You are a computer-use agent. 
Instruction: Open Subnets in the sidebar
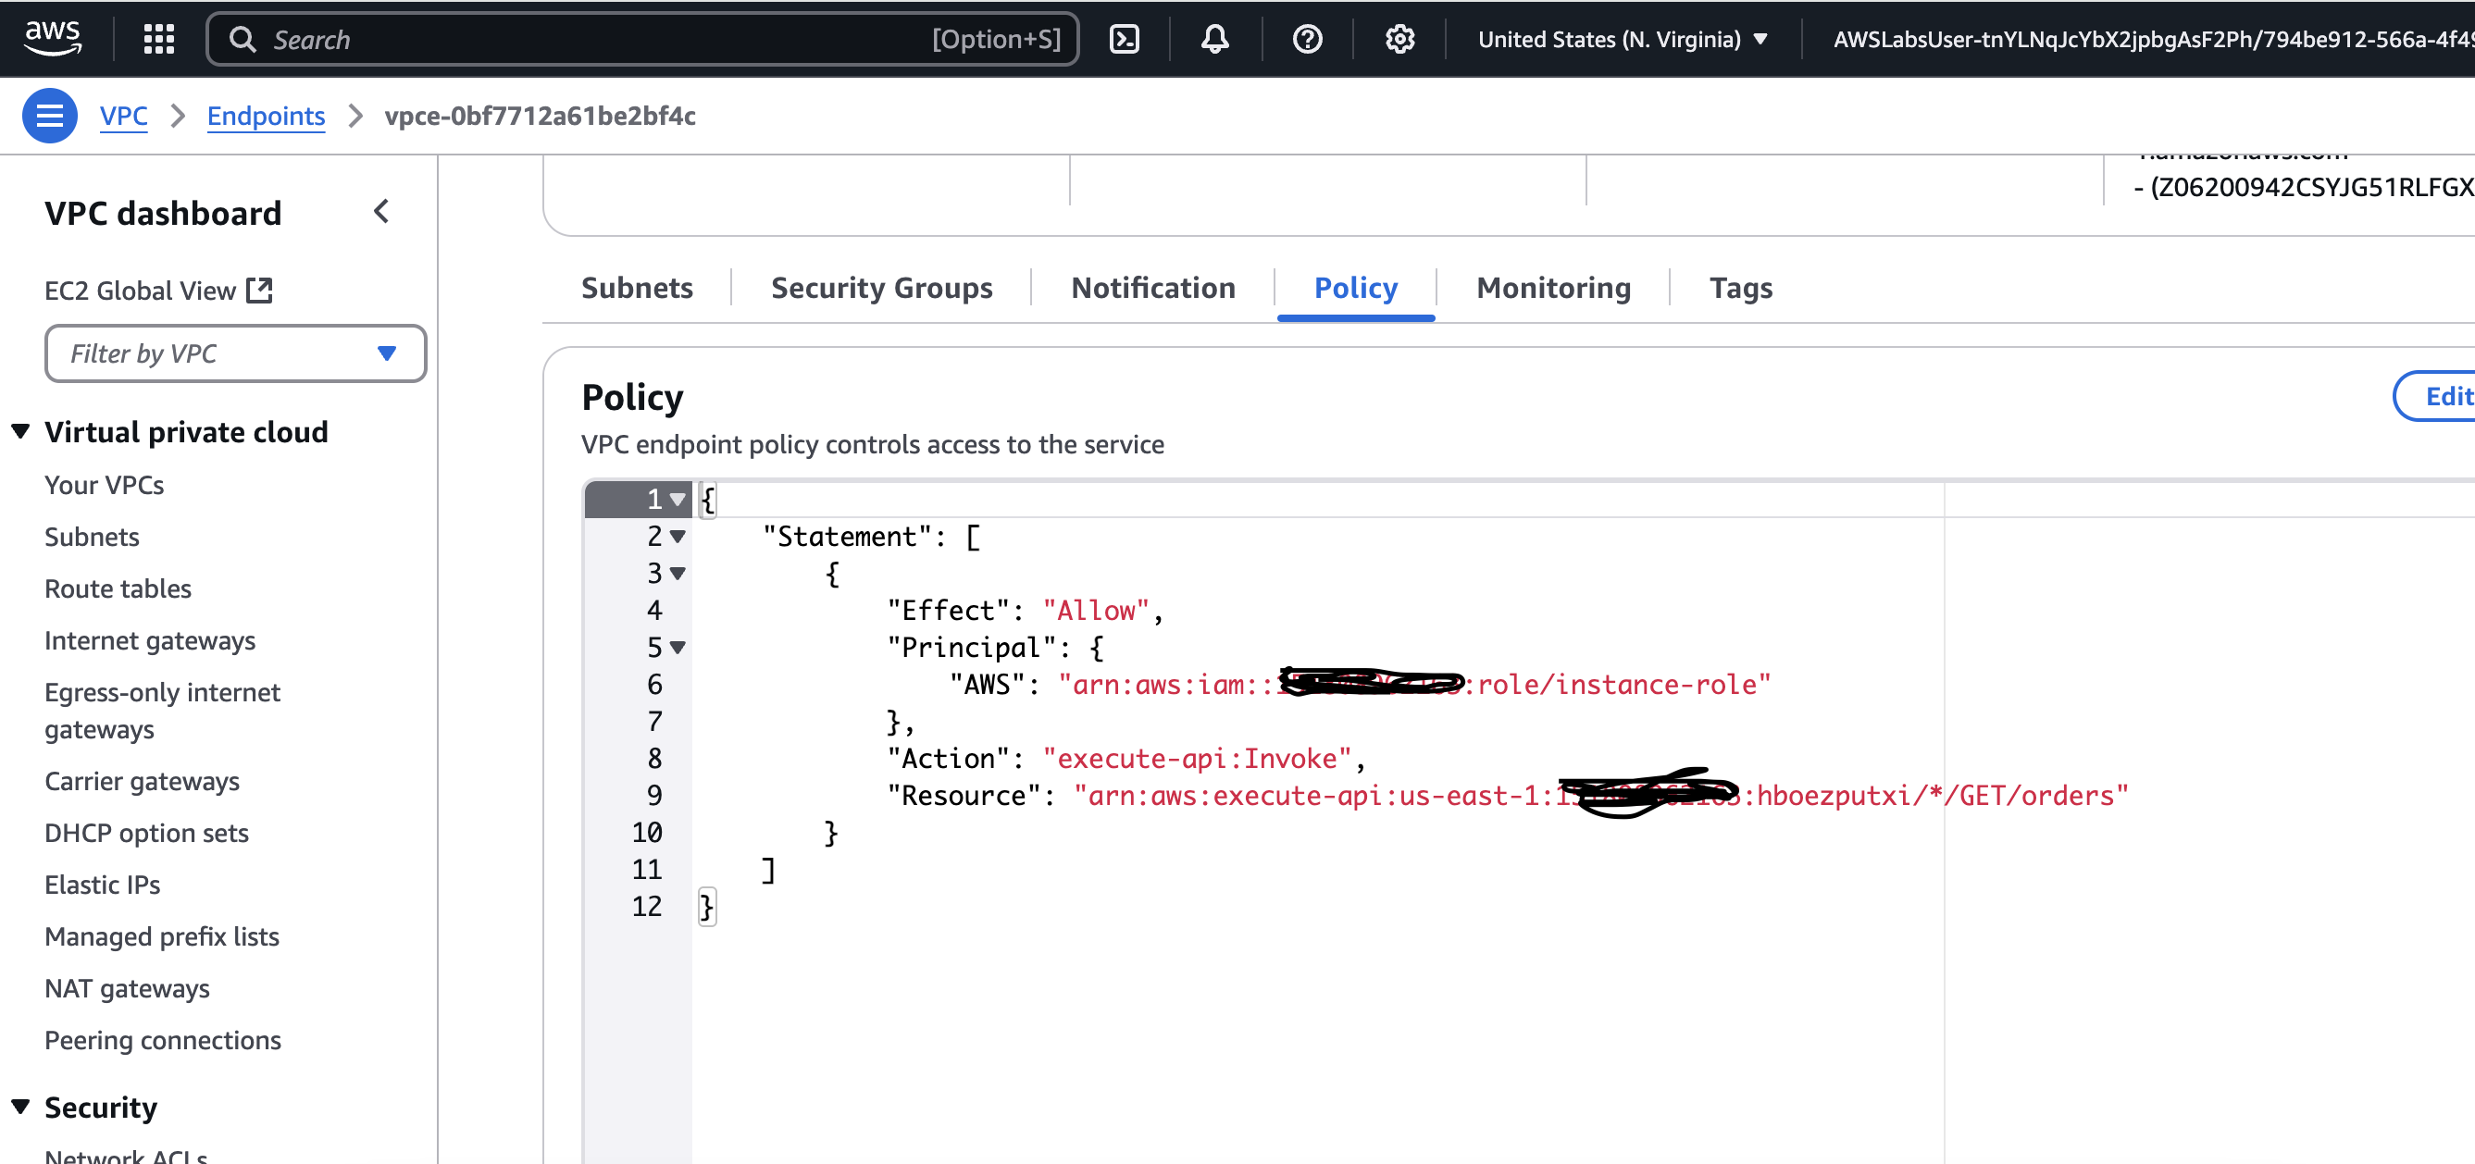pos(93,537)
